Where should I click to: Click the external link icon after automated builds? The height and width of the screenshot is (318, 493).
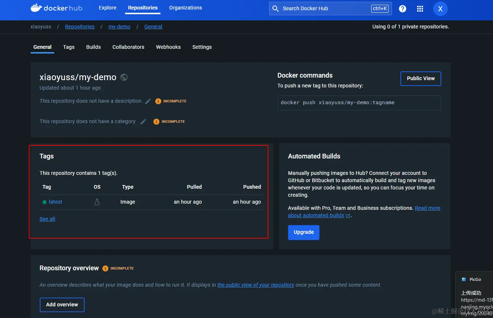click(x=348, y=216)
